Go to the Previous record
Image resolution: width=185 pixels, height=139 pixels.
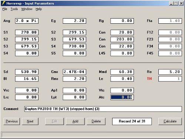[12, 121]
